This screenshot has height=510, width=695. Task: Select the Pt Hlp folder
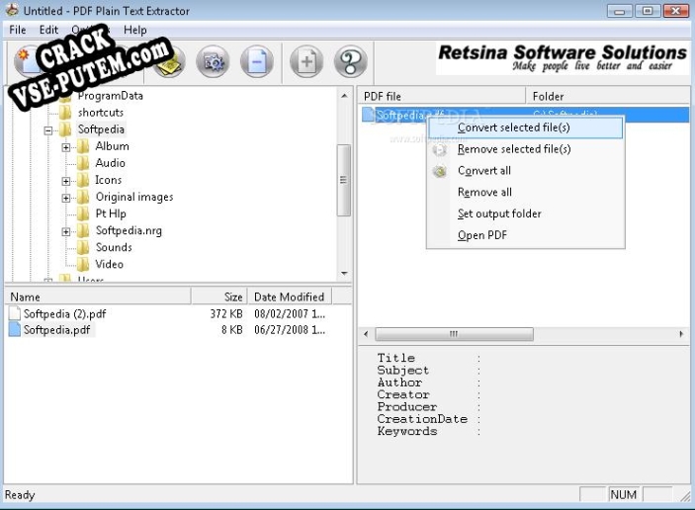click(111, 213)
